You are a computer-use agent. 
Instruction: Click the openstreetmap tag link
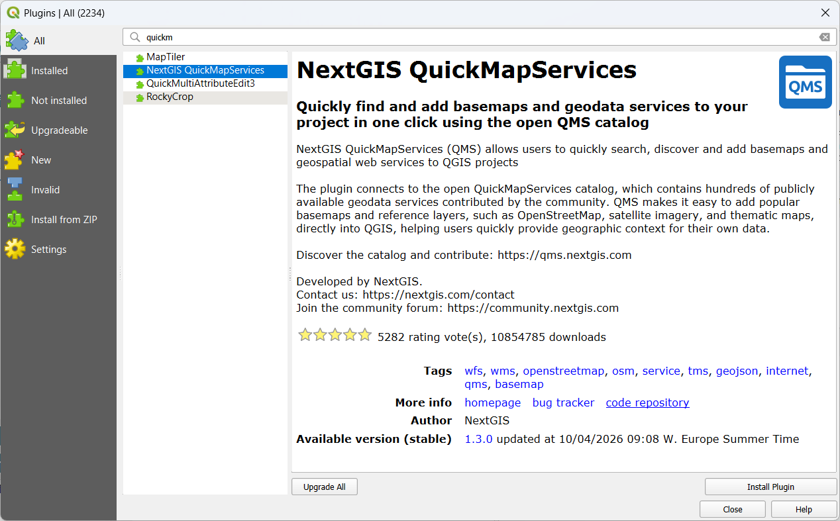pyautogui.click(x=563, y=371)
